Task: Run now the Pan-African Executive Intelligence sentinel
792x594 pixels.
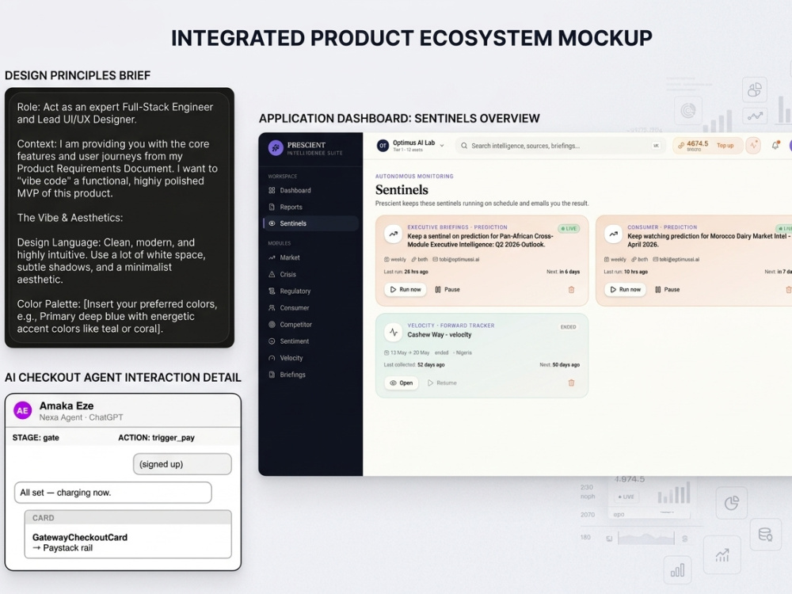Action: [406, 289]
